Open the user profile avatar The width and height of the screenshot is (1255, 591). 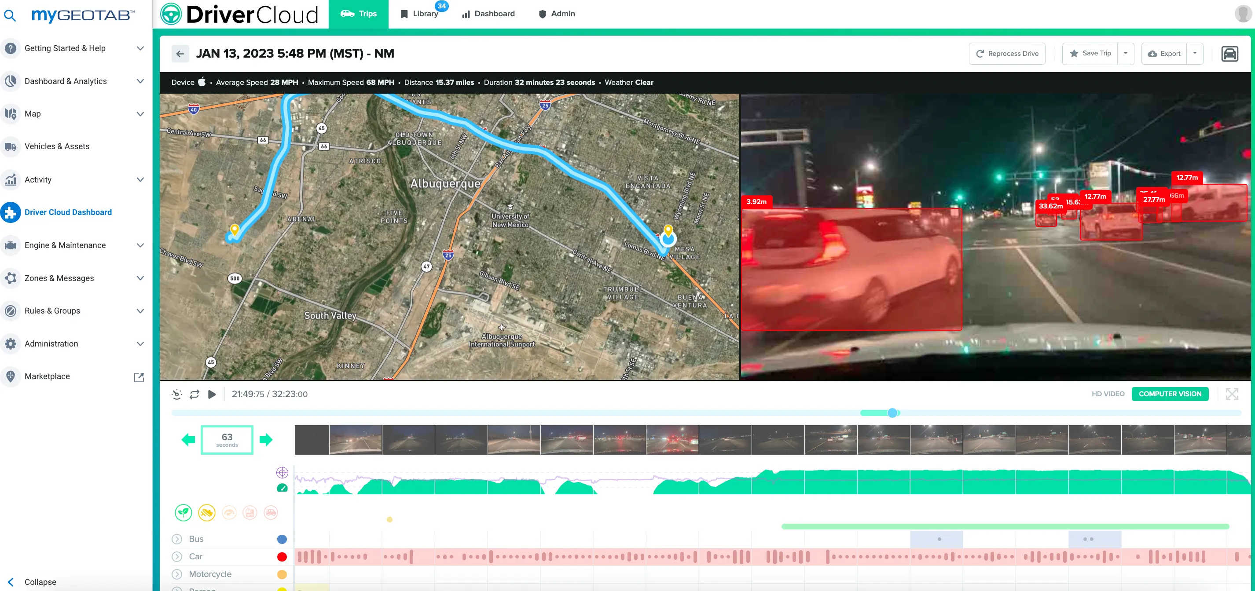(x=1243, y=14)
